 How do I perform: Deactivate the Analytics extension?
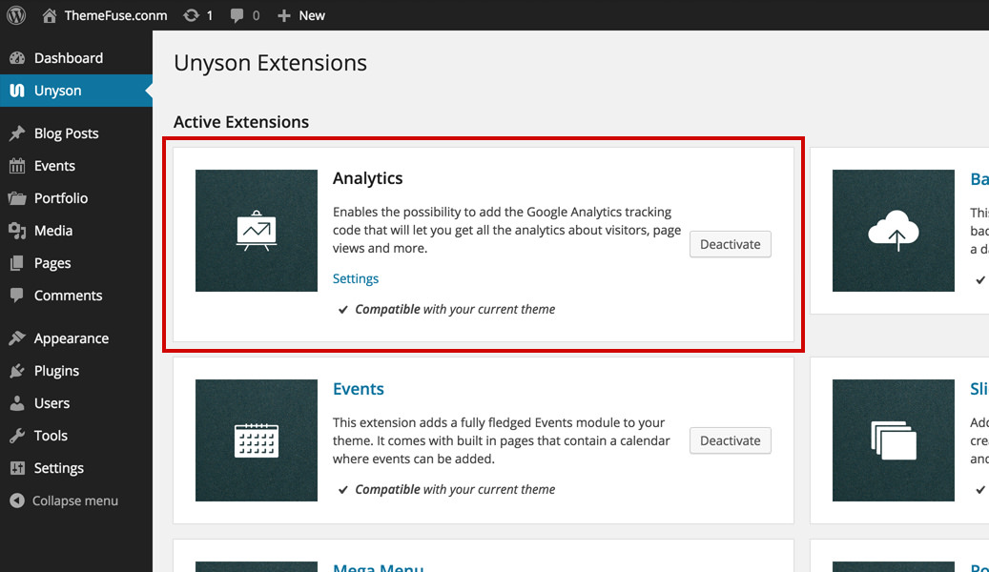tap(730, 244)
